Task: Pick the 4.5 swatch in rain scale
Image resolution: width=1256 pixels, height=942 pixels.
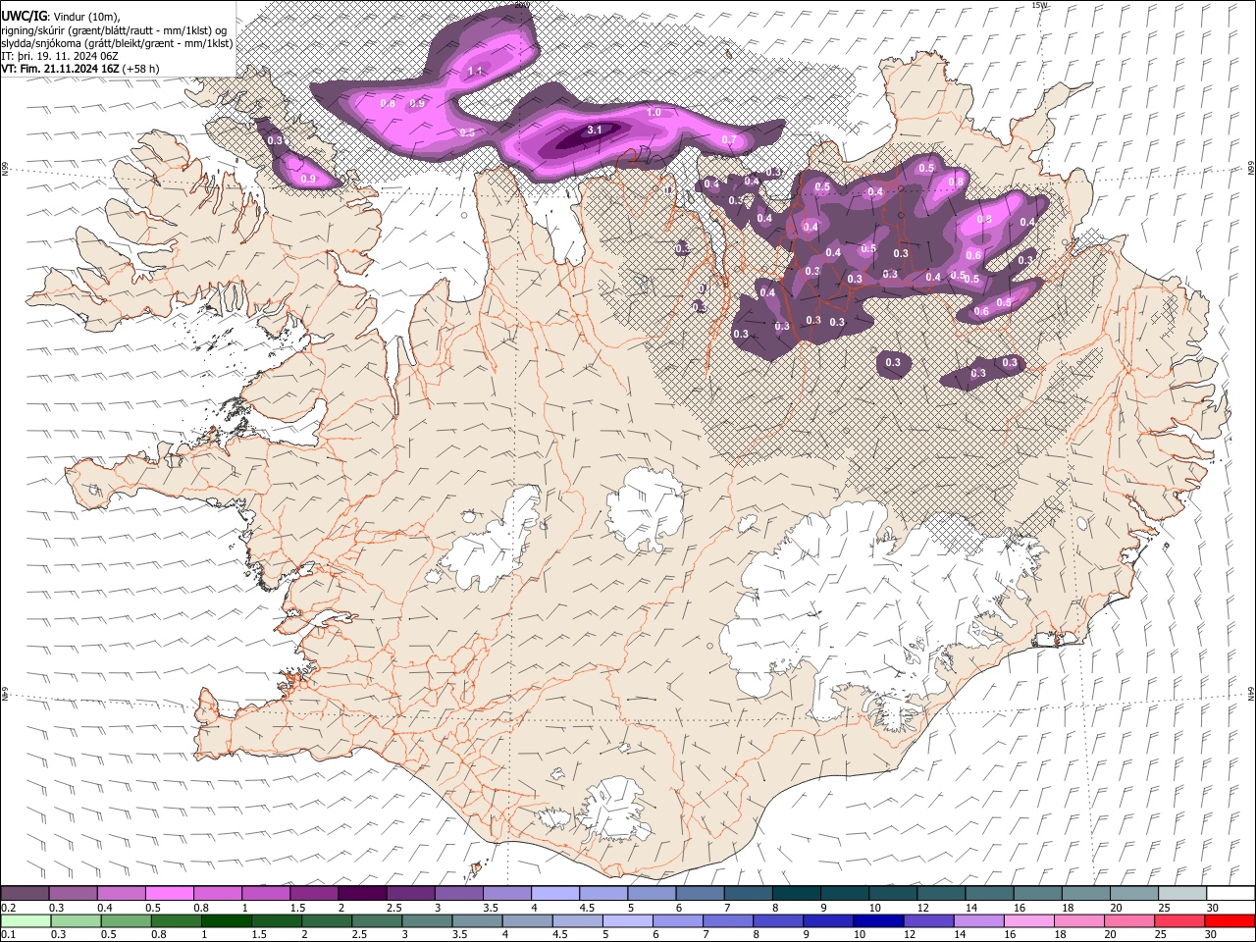Action: (x=576, y=920)
